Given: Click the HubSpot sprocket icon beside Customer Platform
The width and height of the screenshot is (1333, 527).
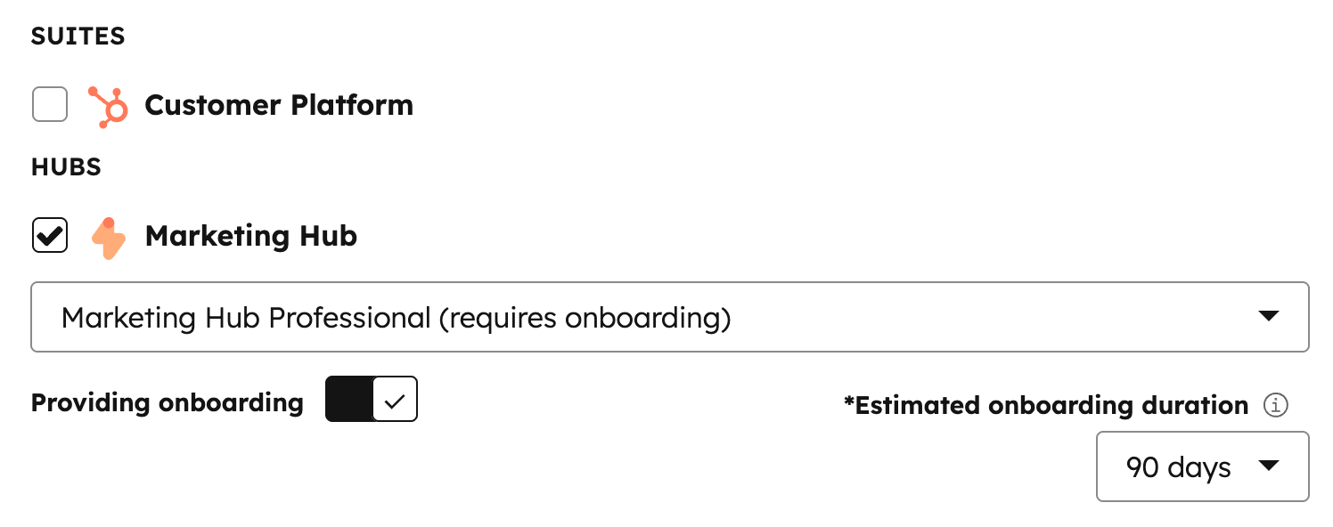Looking at the screenshot, I should tap(109, 104).
